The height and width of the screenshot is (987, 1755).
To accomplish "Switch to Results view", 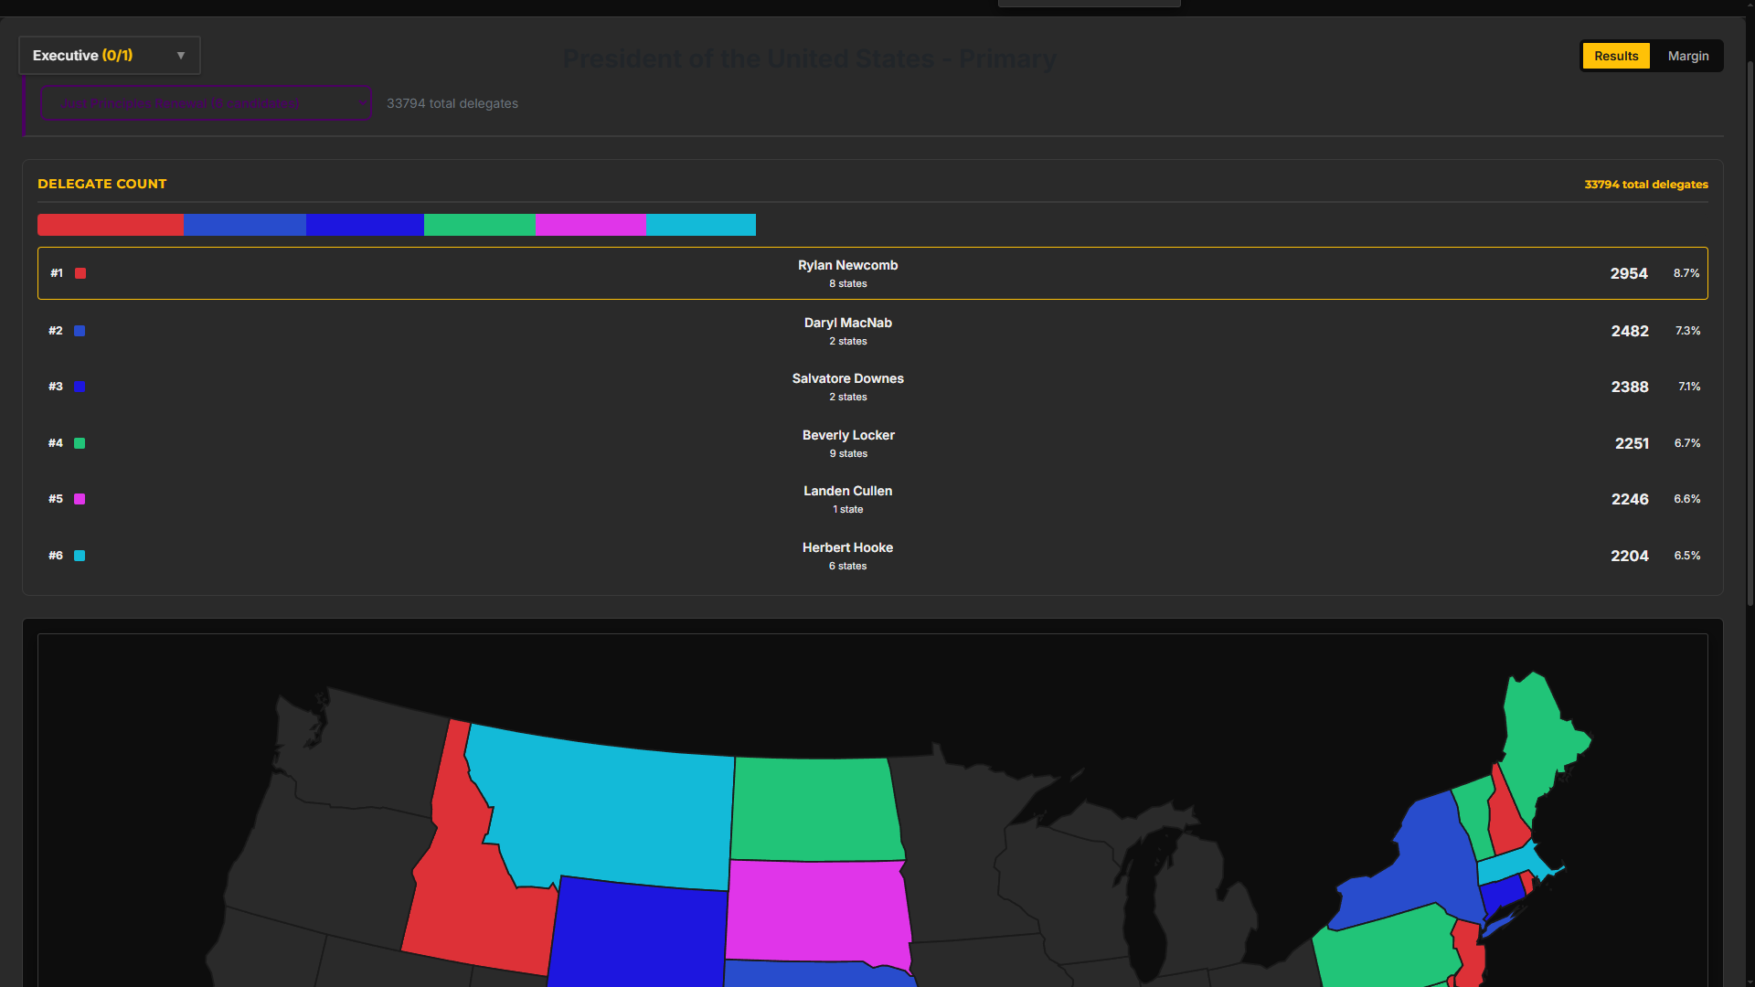I will coord(1615,56).
